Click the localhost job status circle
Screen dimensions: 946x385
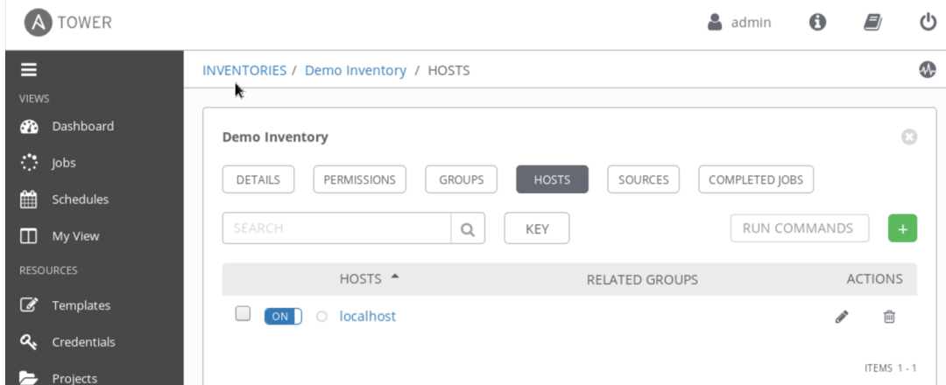pos(321,317)
